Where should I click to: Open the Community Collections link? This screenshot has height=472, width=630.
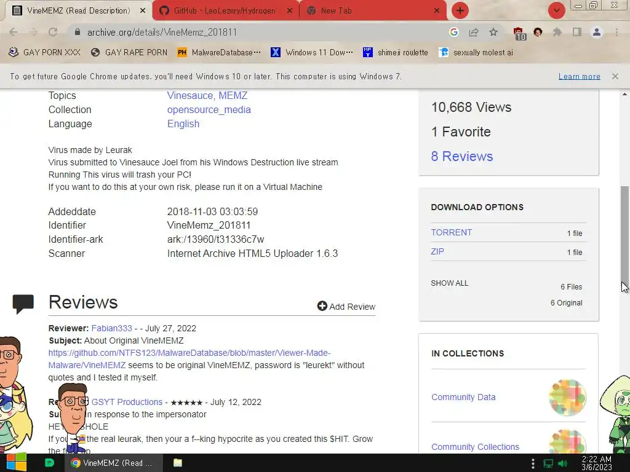[x=476, y=447]
